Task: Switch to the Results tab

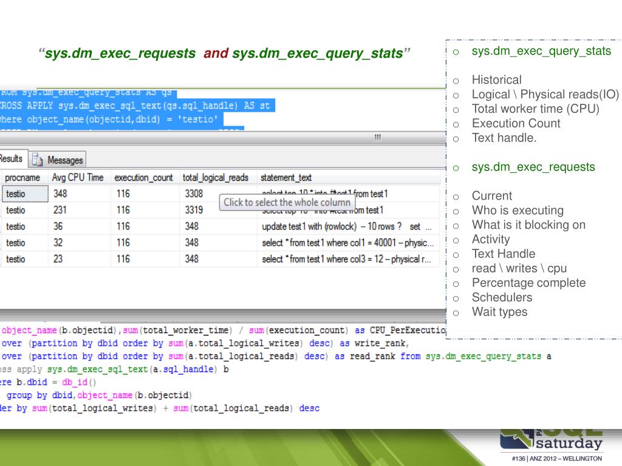Action: 11,159
